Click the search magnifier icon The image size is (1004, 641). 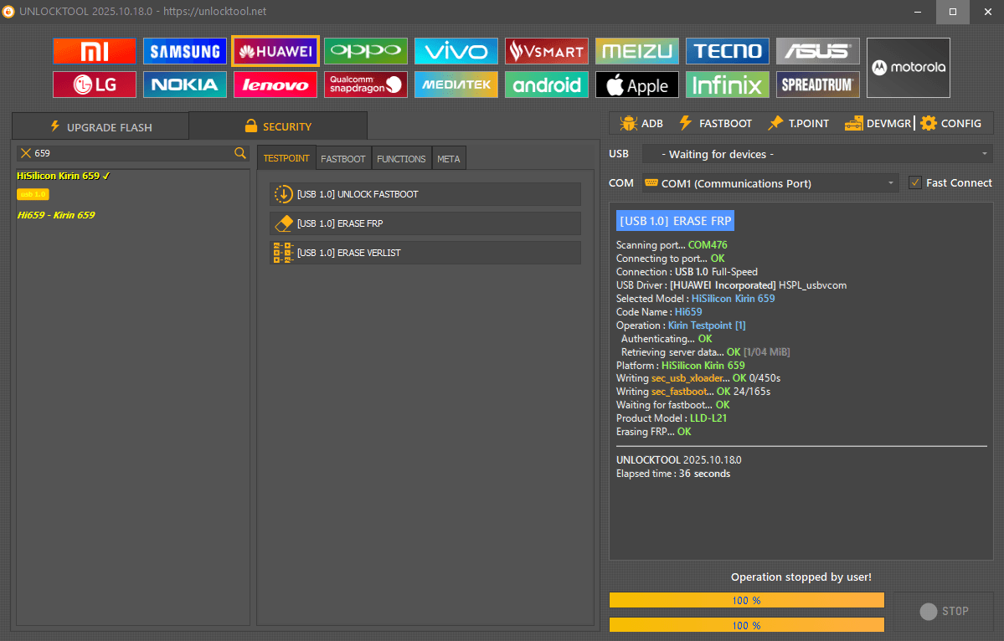pos(240,152)
